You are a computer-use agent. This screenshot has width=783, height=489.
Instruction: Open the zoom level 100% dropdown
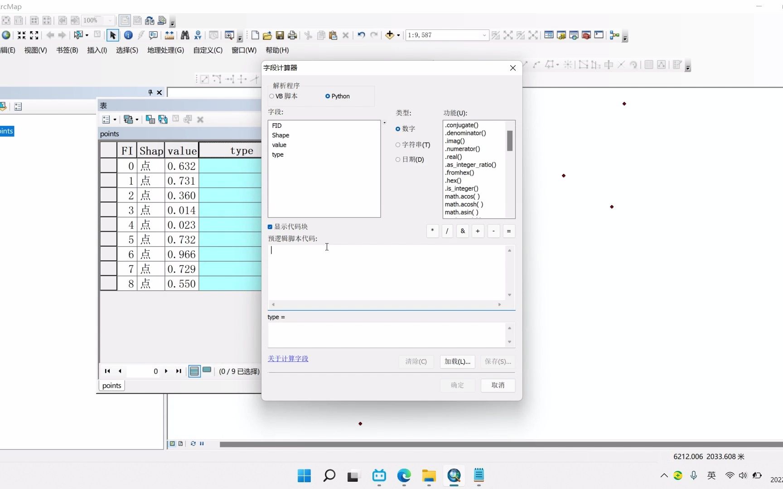pyautogui.click(x=109, y=20)
